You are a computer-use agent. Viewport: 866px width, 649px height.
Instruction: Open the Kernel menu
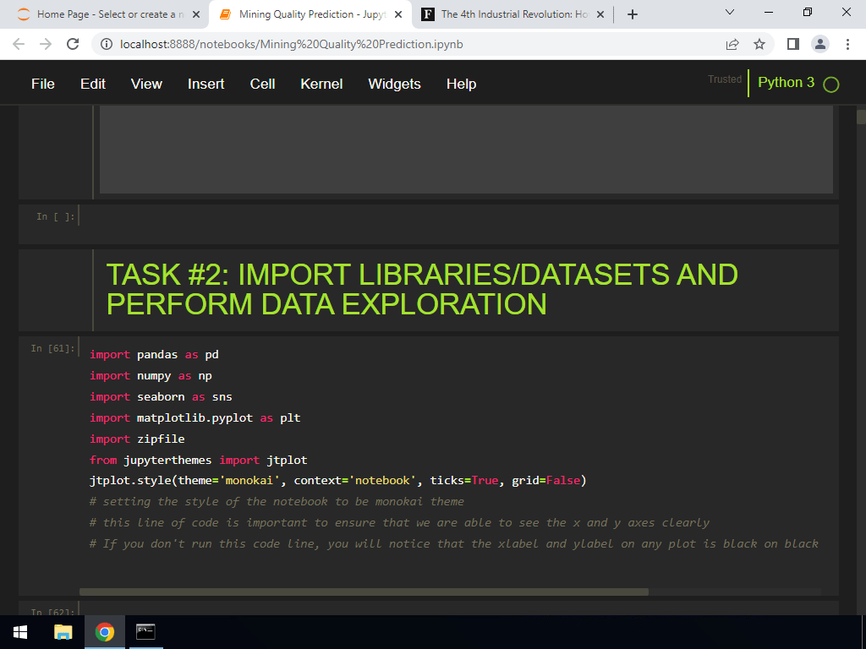pyautogui.click(x=321, y=84)
